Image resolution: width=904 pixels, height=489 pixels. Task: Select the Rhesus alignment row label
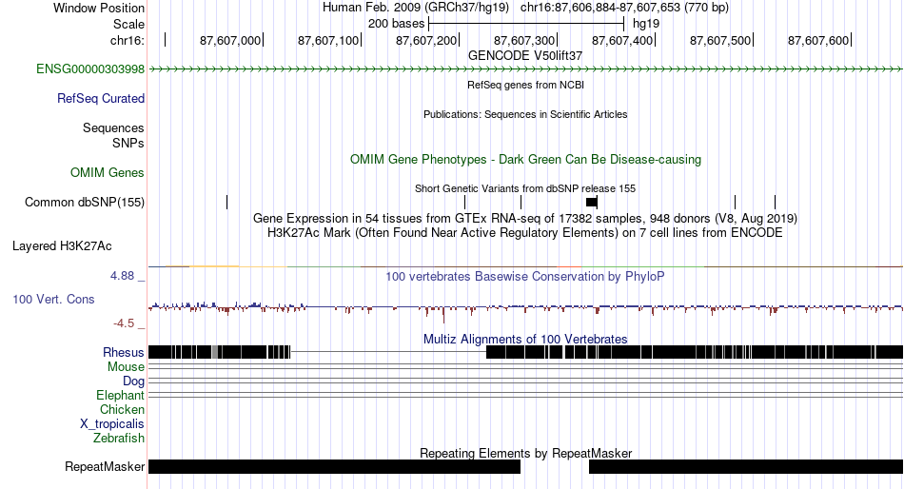click(x=124, y=352)
